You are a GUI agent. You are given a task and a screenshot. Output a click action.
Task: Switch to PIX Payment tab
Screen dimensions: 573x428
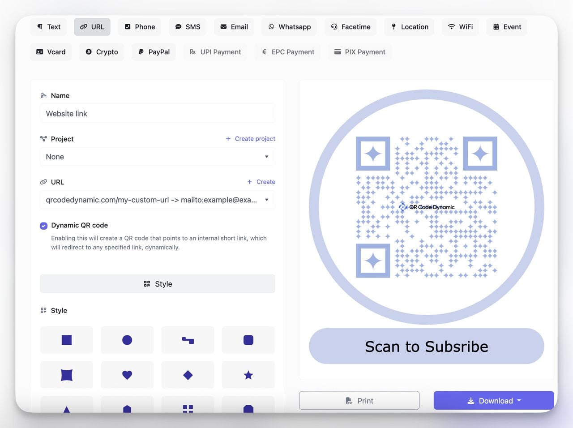[359, 52]
